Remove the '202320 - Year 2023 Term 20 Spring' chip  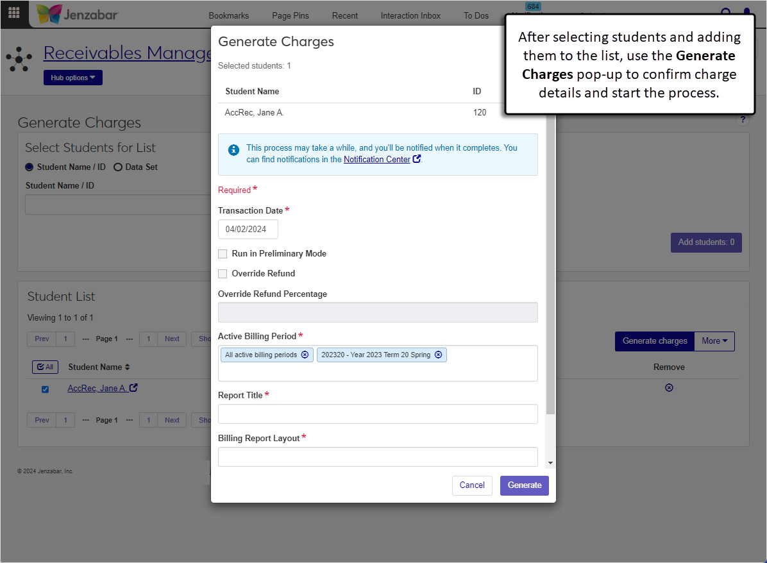click(x=438, y=355)
